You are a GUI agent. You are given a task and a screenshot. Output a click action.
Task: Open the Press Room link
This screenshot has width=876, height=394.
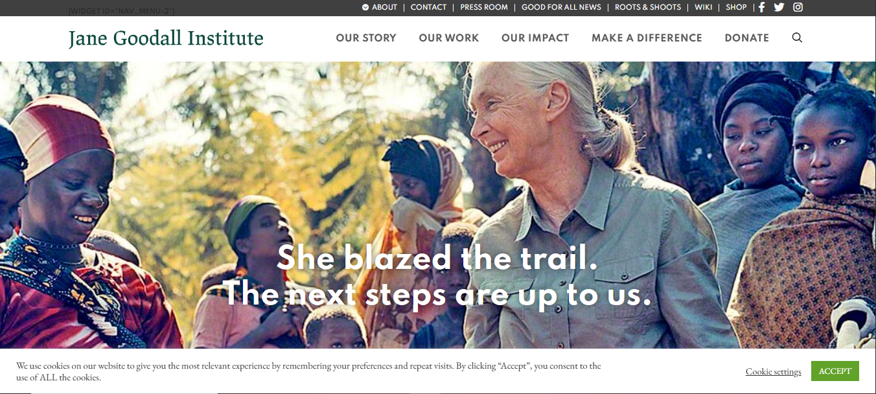484,7
